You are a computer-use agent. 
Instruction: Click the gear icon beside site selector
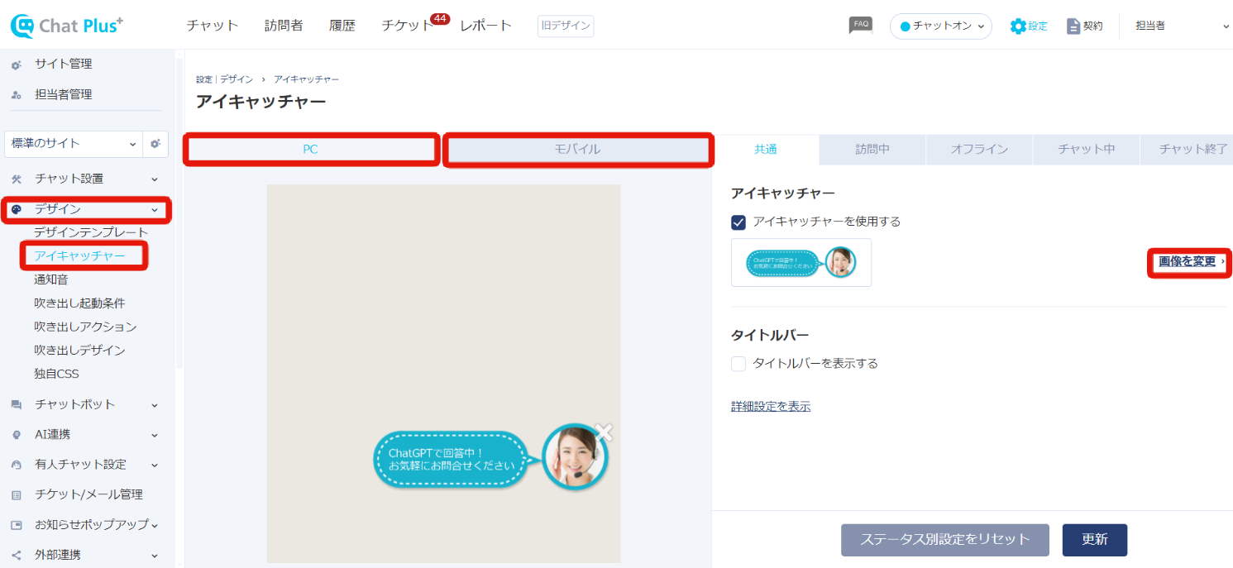[155, 144]
